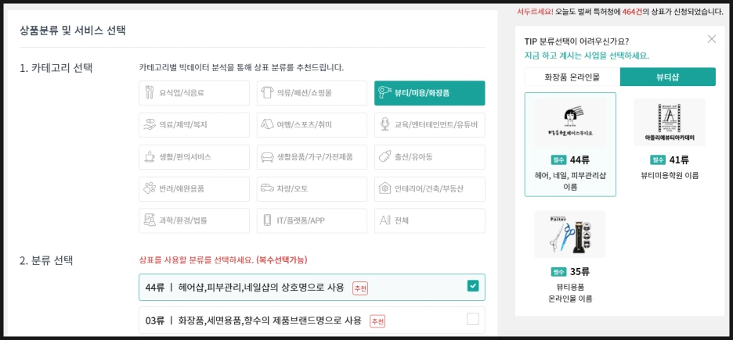Click the 1. 카테고리 선택 label
This screenshot has height=340, width=733.
[56, 68]
